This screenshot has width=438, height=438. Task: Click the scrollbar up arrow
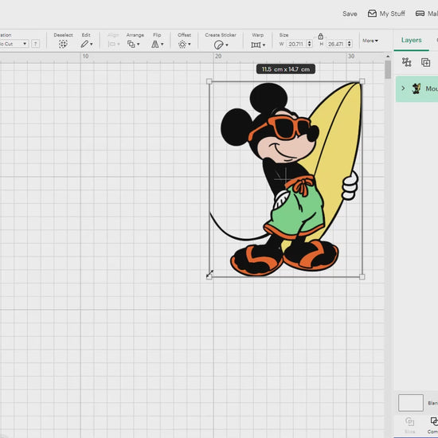[388, 57]
